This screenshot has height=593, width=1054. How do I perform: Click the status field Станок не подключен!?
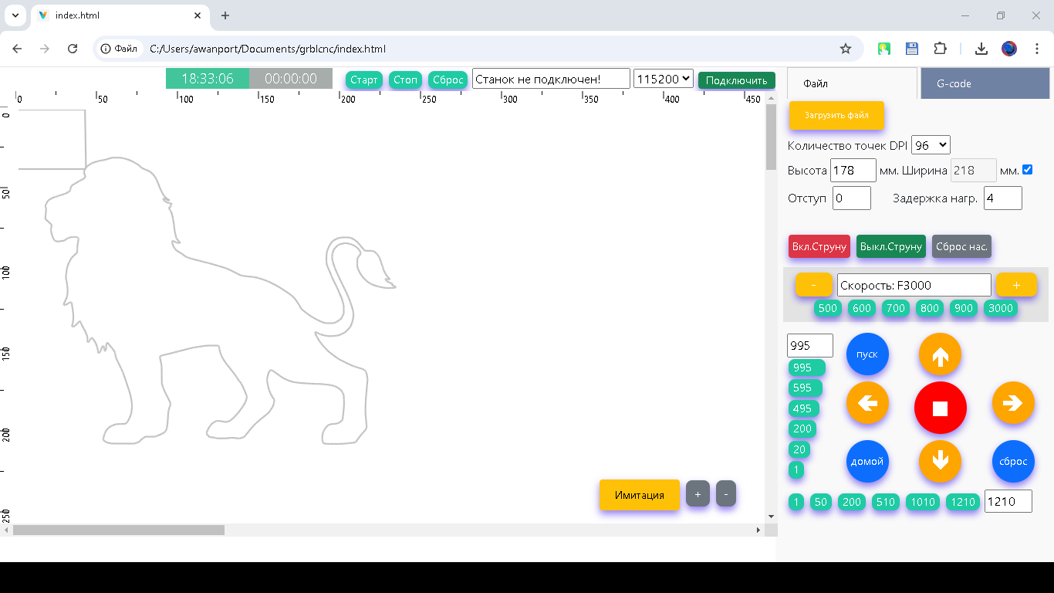pyautogui.click(x=551, y=79)
